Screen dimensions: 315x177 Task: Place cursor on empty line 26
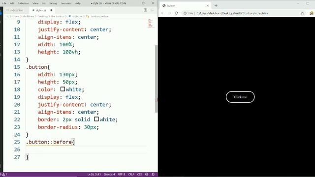pos(87,149)
